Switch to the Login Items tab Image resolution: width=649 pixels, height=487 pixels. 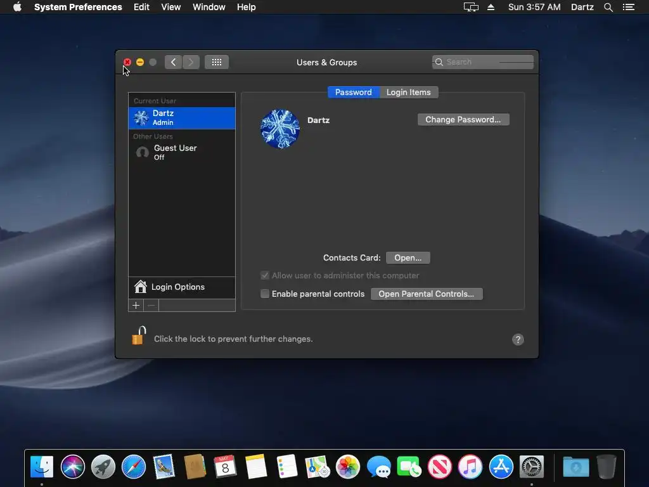[409, 93]
